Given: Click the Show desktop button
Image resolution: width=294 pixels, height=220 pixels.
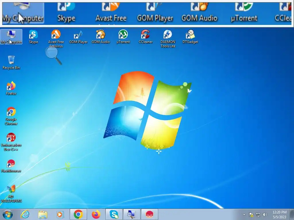Looking at the screenshot, I should click(292, 214).
